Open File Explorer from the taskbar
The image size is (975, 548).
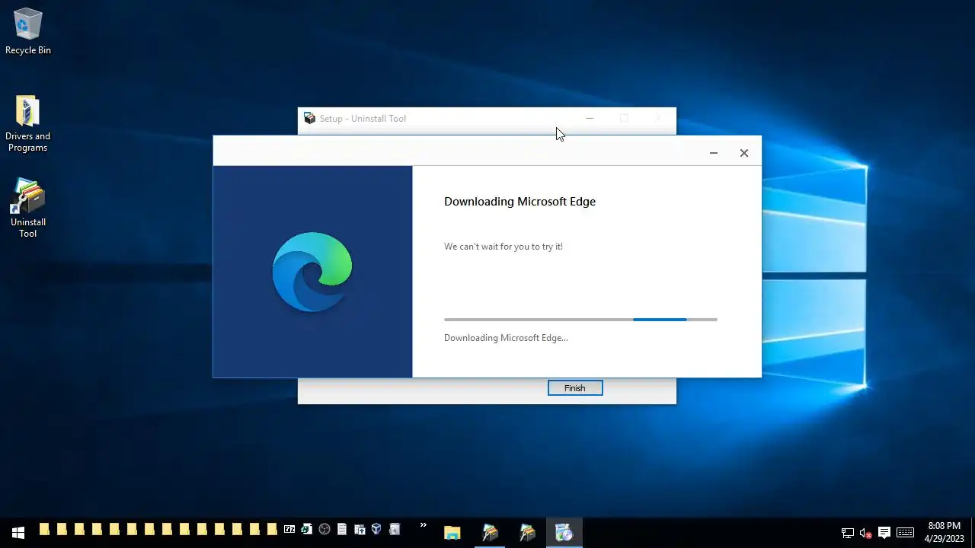click(x=452, y=532)
